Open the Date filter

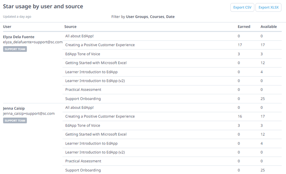170,17
